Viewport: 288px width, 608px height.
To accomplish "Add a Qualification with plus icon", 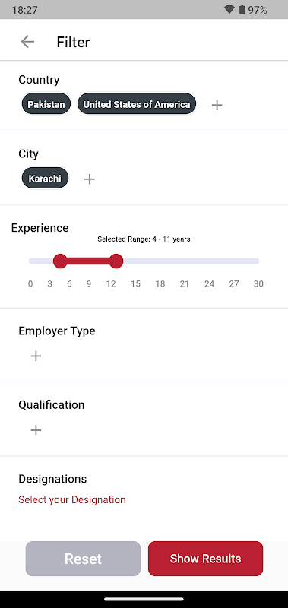I will point(36,430).
